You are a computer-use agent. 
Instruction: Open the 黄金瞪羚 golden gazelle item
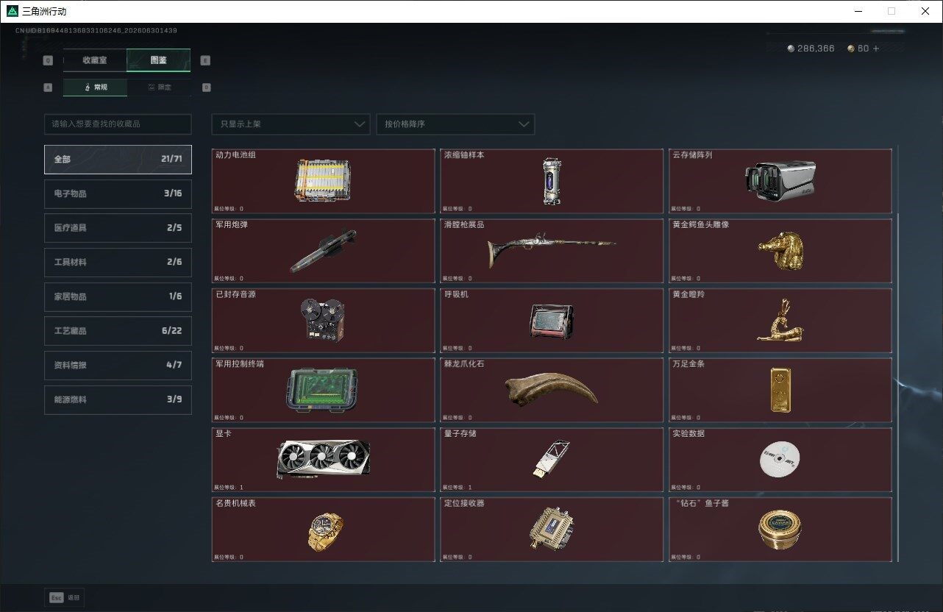(x=780, y=320)
